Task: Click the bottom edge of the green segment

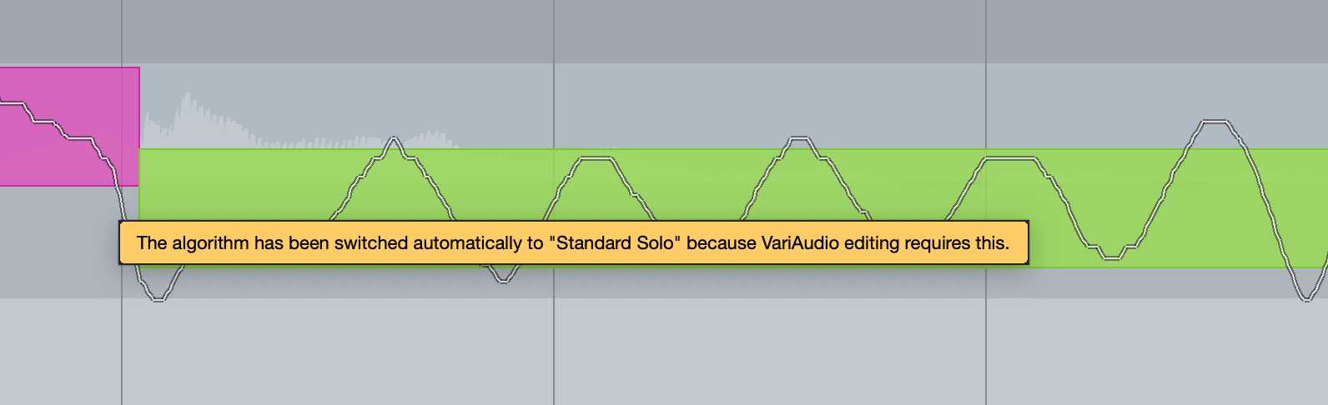Action: pos(1168,267)
